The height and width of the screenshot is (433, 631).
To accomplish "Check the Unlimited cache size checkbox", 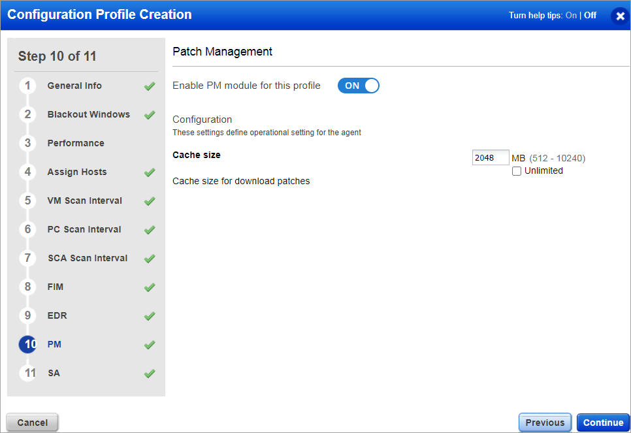I will (x=517, y=170).
